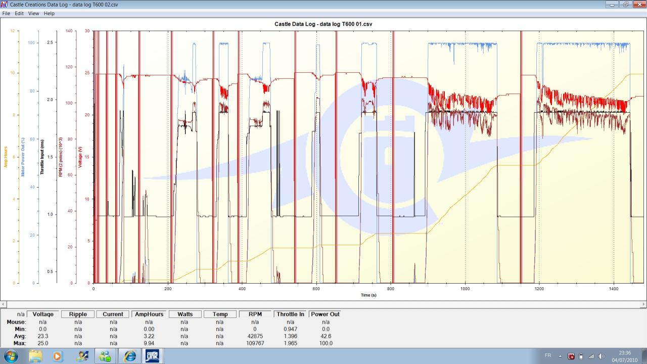Screen dimensions: 647x364
Task: Open the Help menu
Action: 49,13
